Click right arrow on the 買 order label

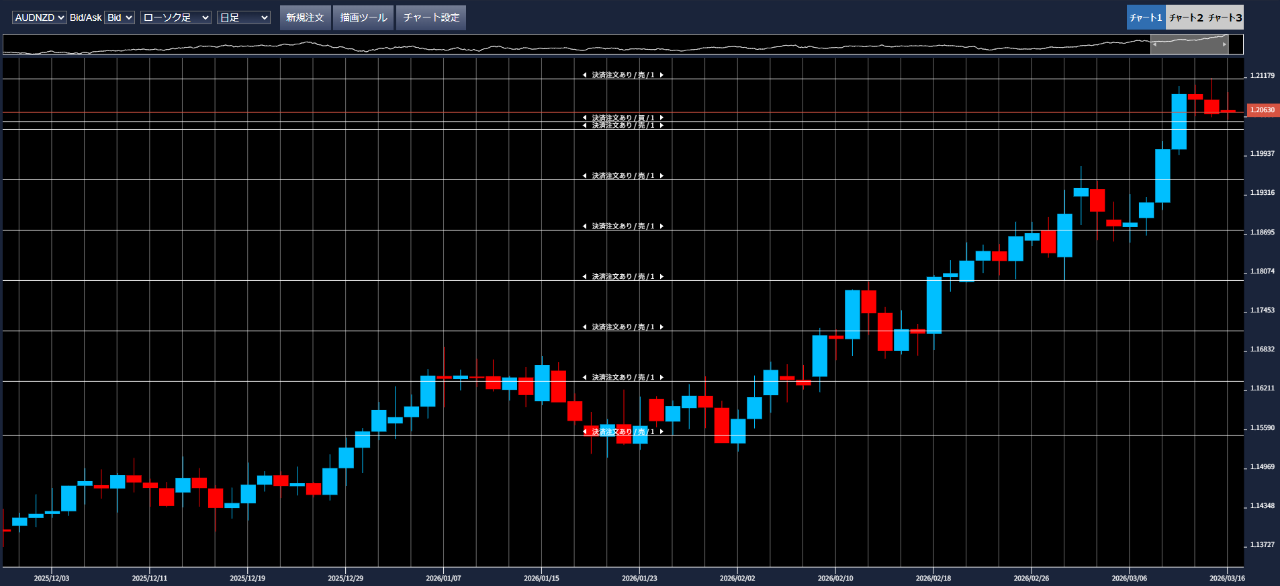click(x=661, y=118)
